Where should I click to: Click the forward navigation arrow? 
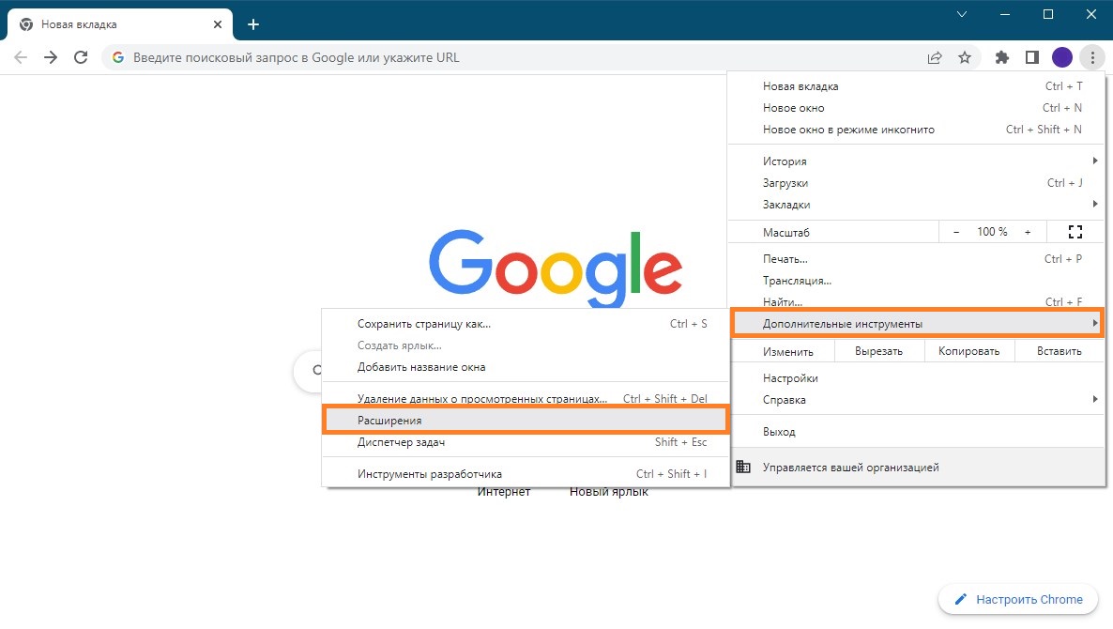click(51, 57)
